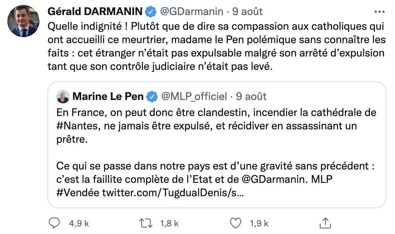Click Gérald Darmanin's verified badge
This screenshot has height=234, width=395.
151,12
